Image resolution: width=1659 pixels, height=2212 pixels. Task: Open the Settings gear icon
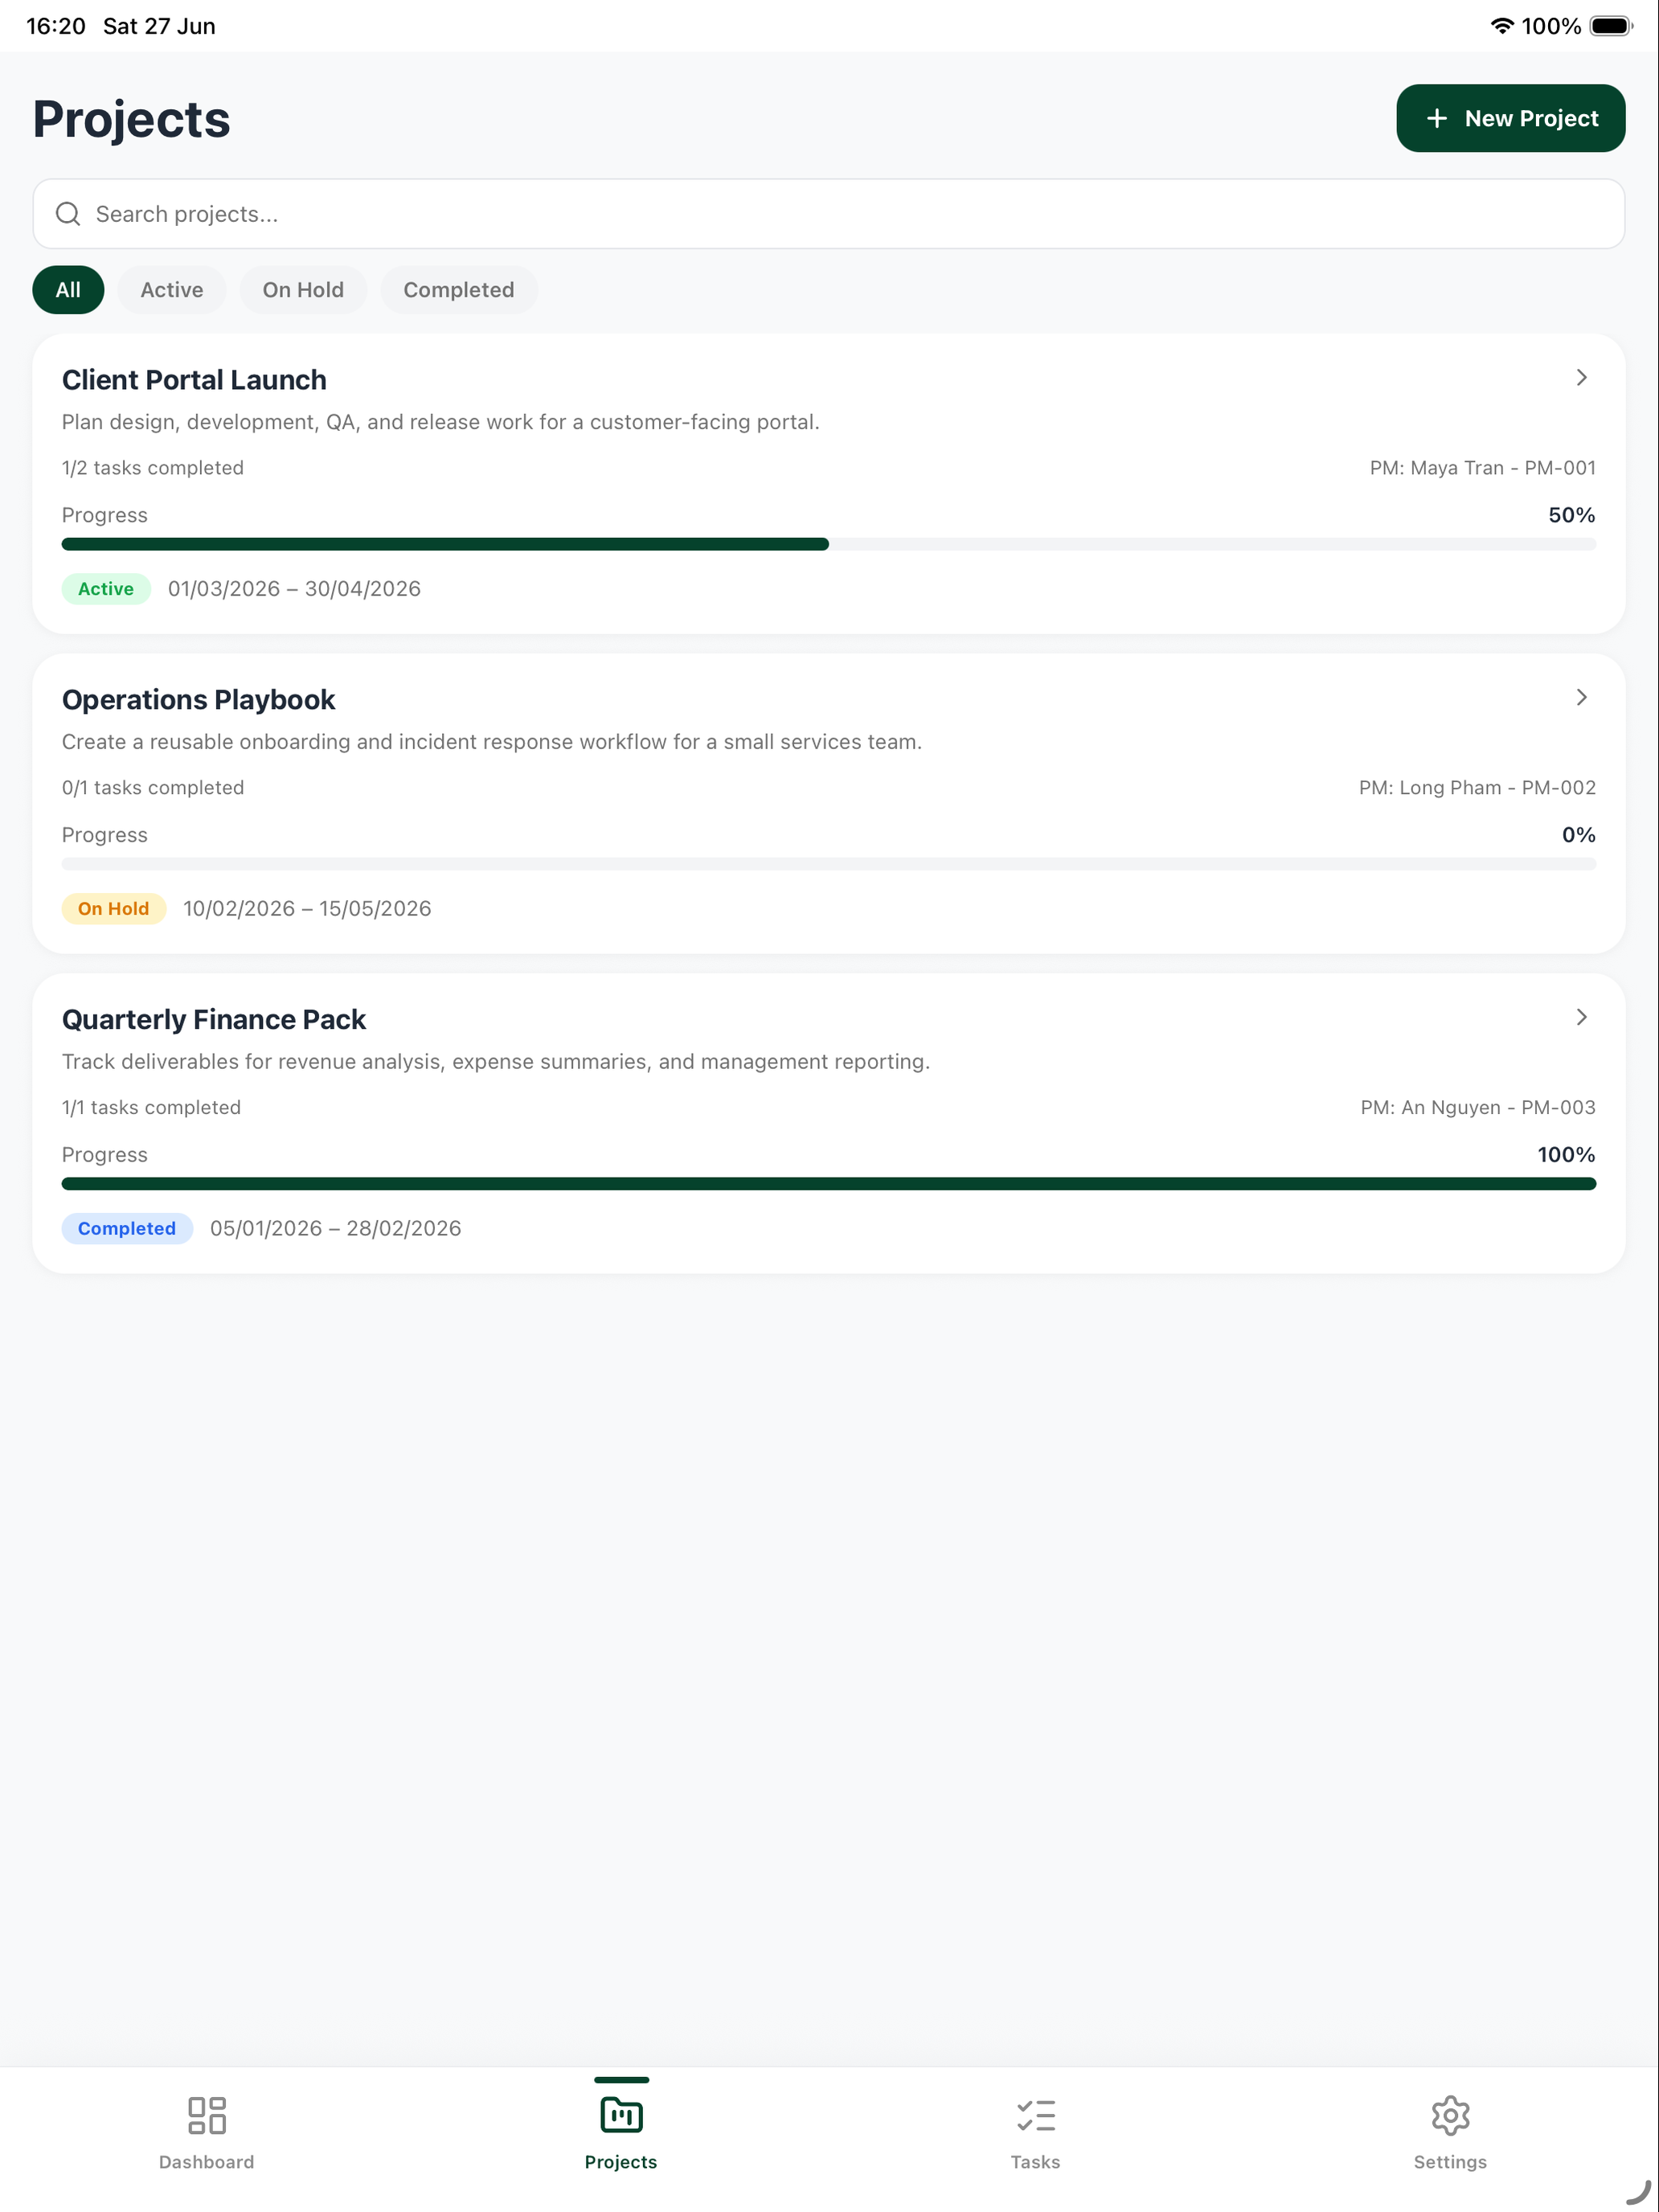(1450, 2115)
